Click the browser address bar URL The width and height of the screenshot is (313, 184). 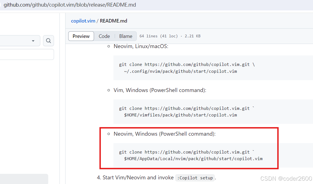[x=70, y=5]
